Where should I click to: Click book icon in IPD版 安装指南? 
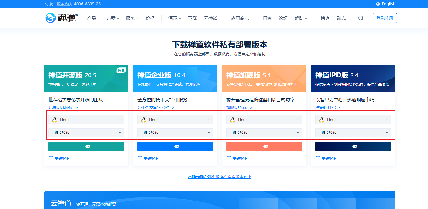pos(318,158)
